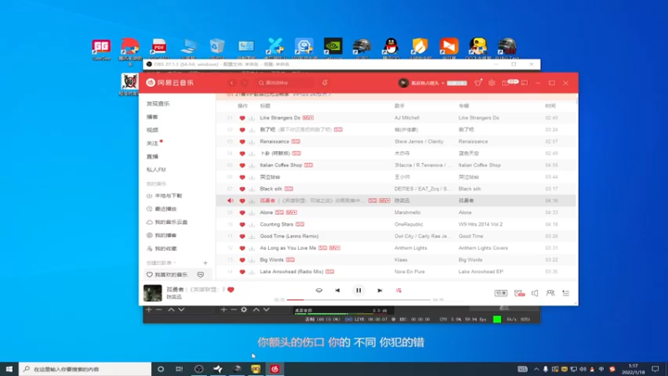The image size is (668, 376).
Task: Open listen-to-identify microphone icon beside search
Action: tap(325, 83)
